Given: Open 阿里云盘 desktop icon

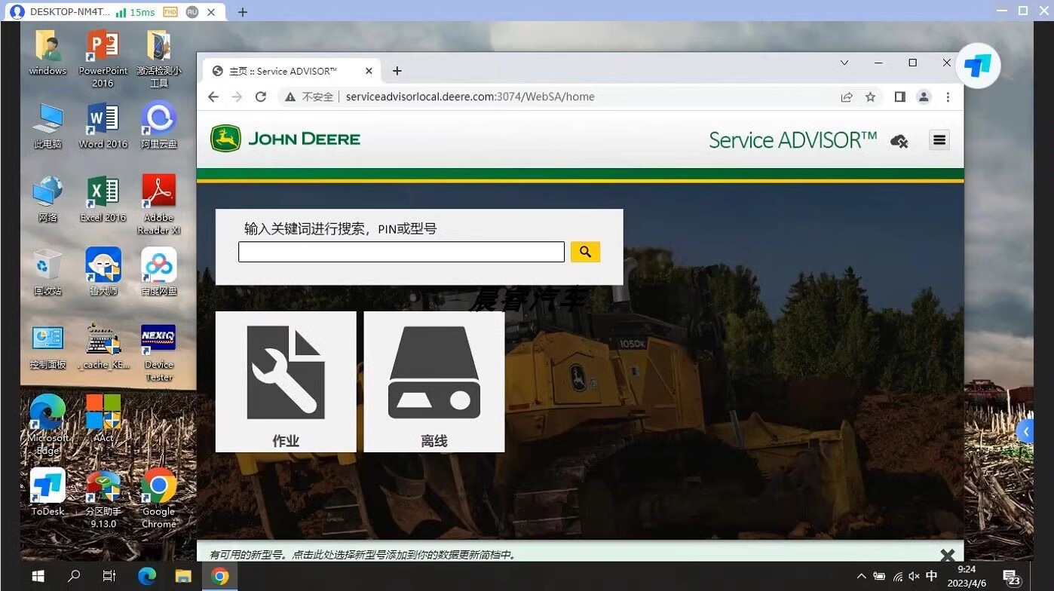Looking at the screenshot, I should 158,125.
